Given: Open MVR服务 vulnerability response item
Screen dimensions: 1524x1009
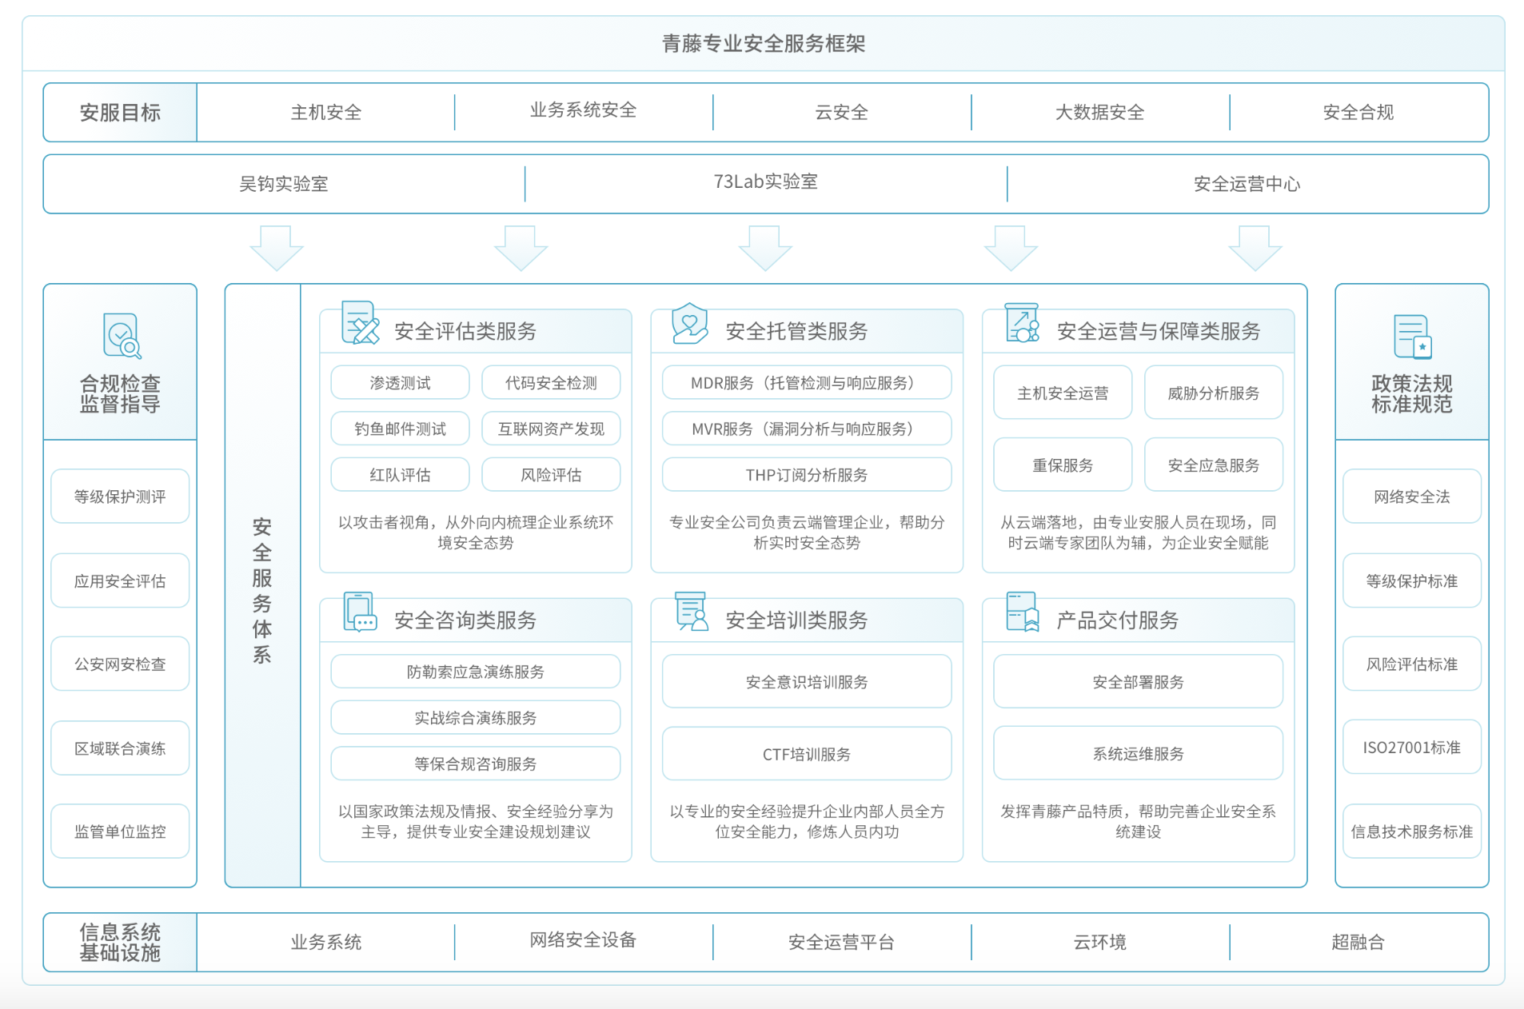Looking at the screenshot, I should [807, 429].
